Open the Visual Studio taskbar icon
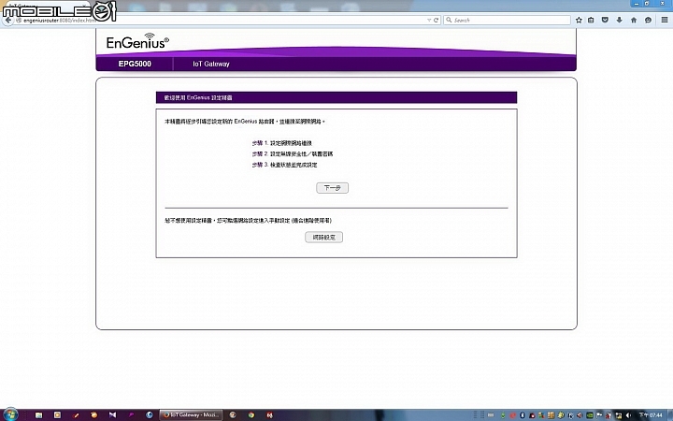 [112, 415]
